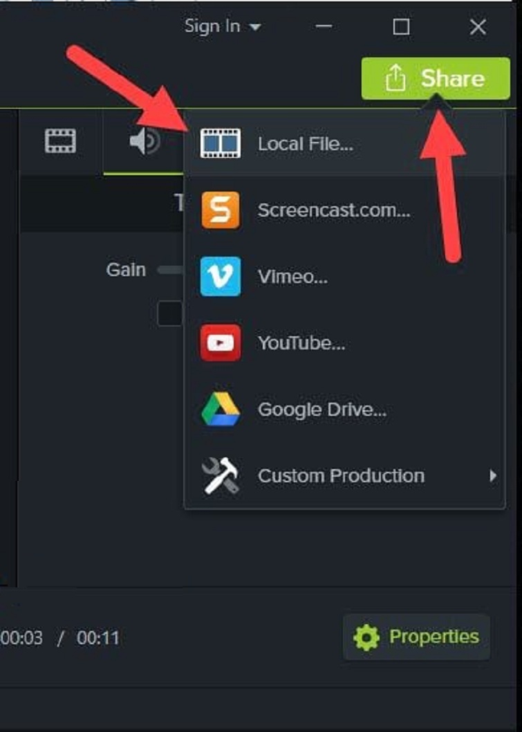This screenshot has height=732, width=522.
Task: Switch to the audio properties speaker tab
Action: pyautogui.click(x=145, y=141)
